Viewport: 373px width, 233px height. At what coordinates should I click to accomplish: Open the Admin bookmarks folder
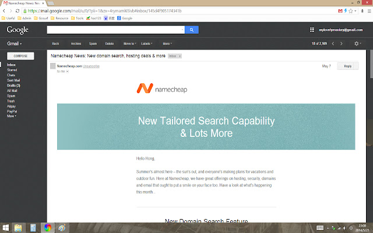tap(24, 18)
